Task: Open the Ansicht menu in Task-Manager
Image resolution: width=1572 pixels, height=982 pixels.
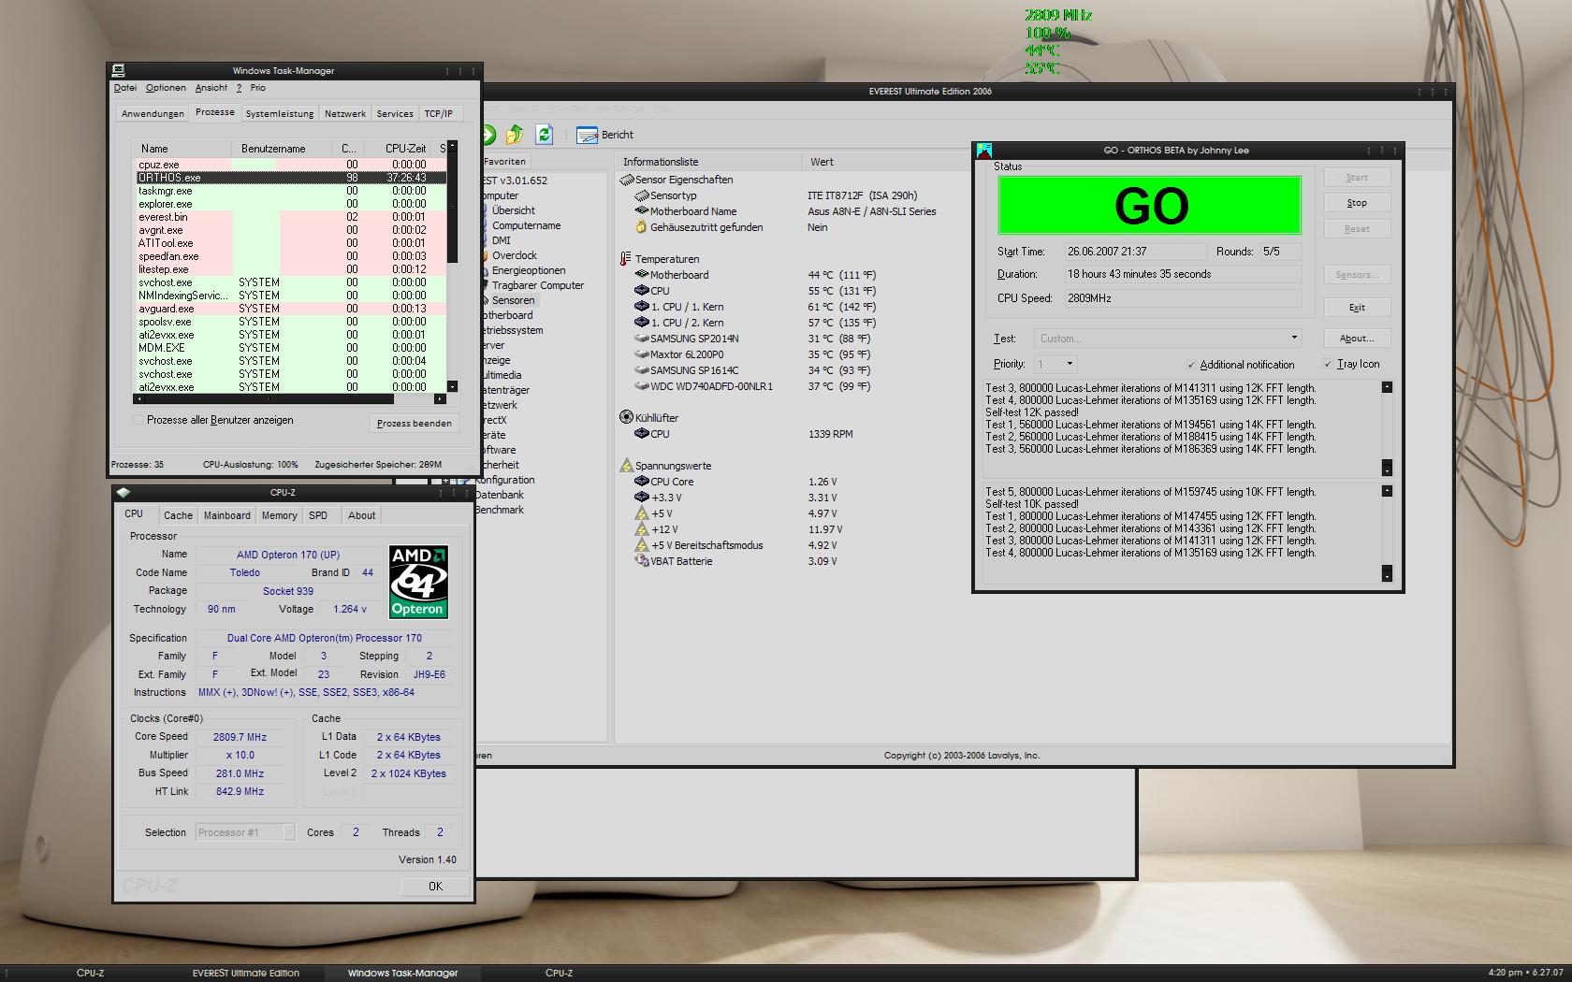Action: (211, 88)
